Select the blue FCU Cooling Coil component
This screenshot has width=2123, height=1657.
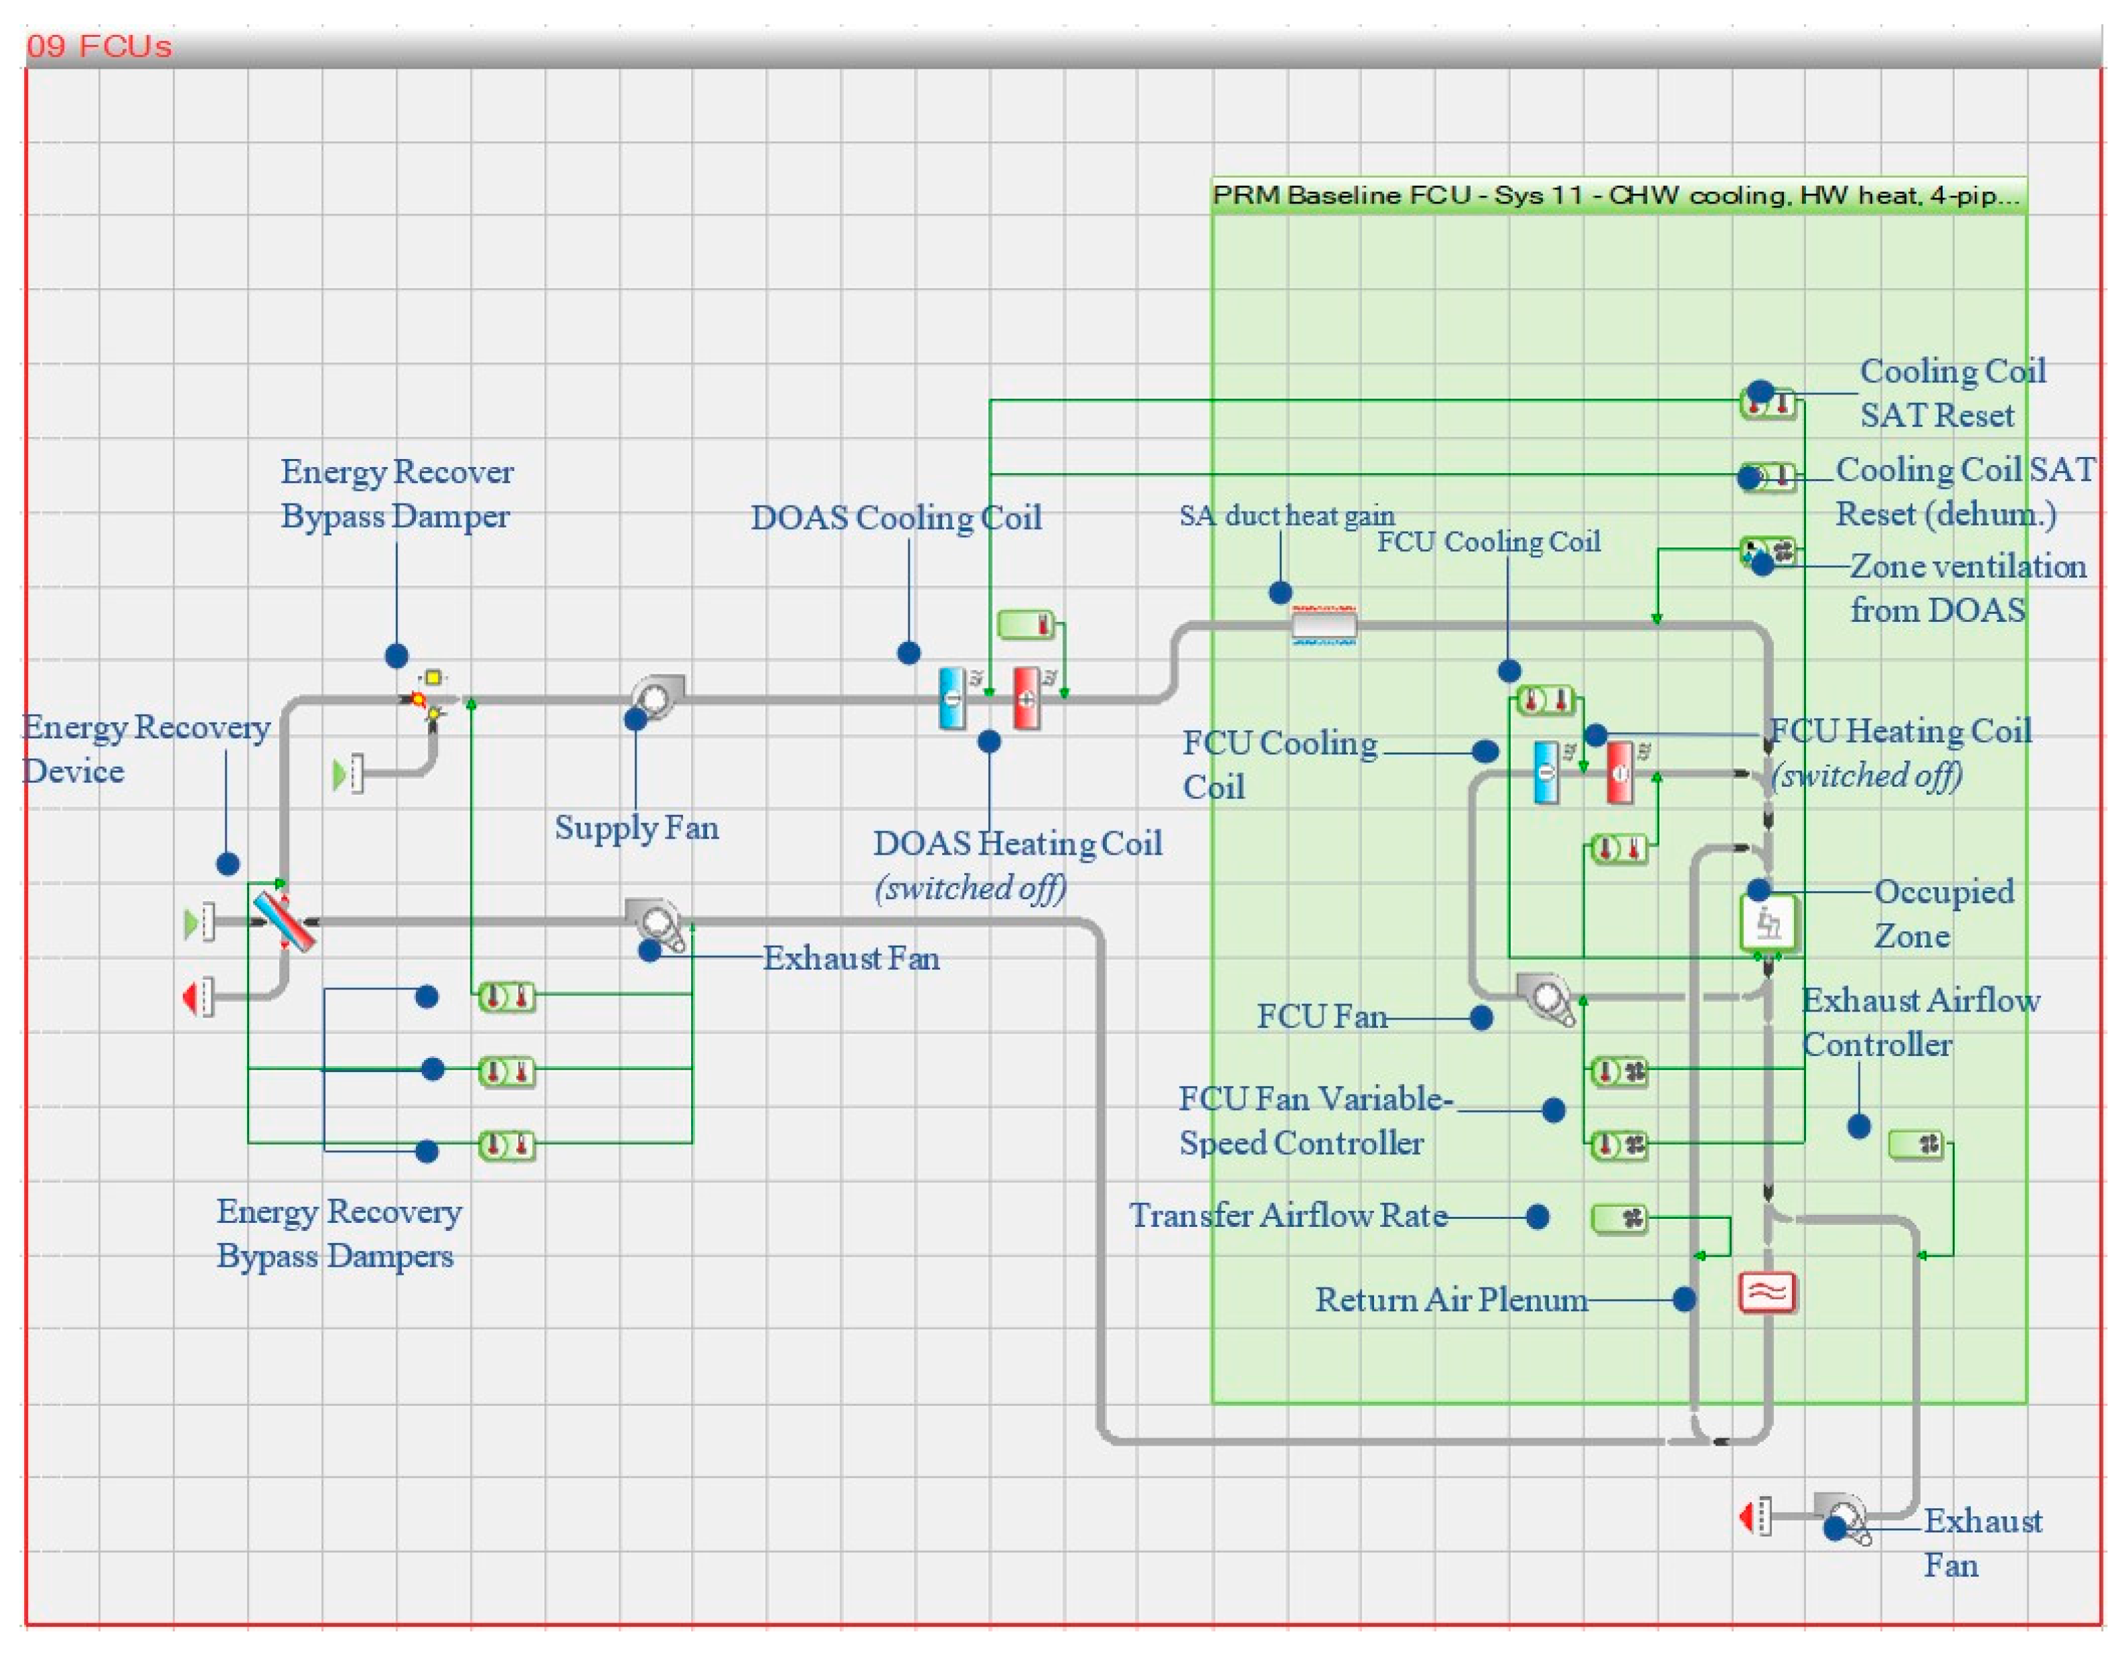(1546, 773)
